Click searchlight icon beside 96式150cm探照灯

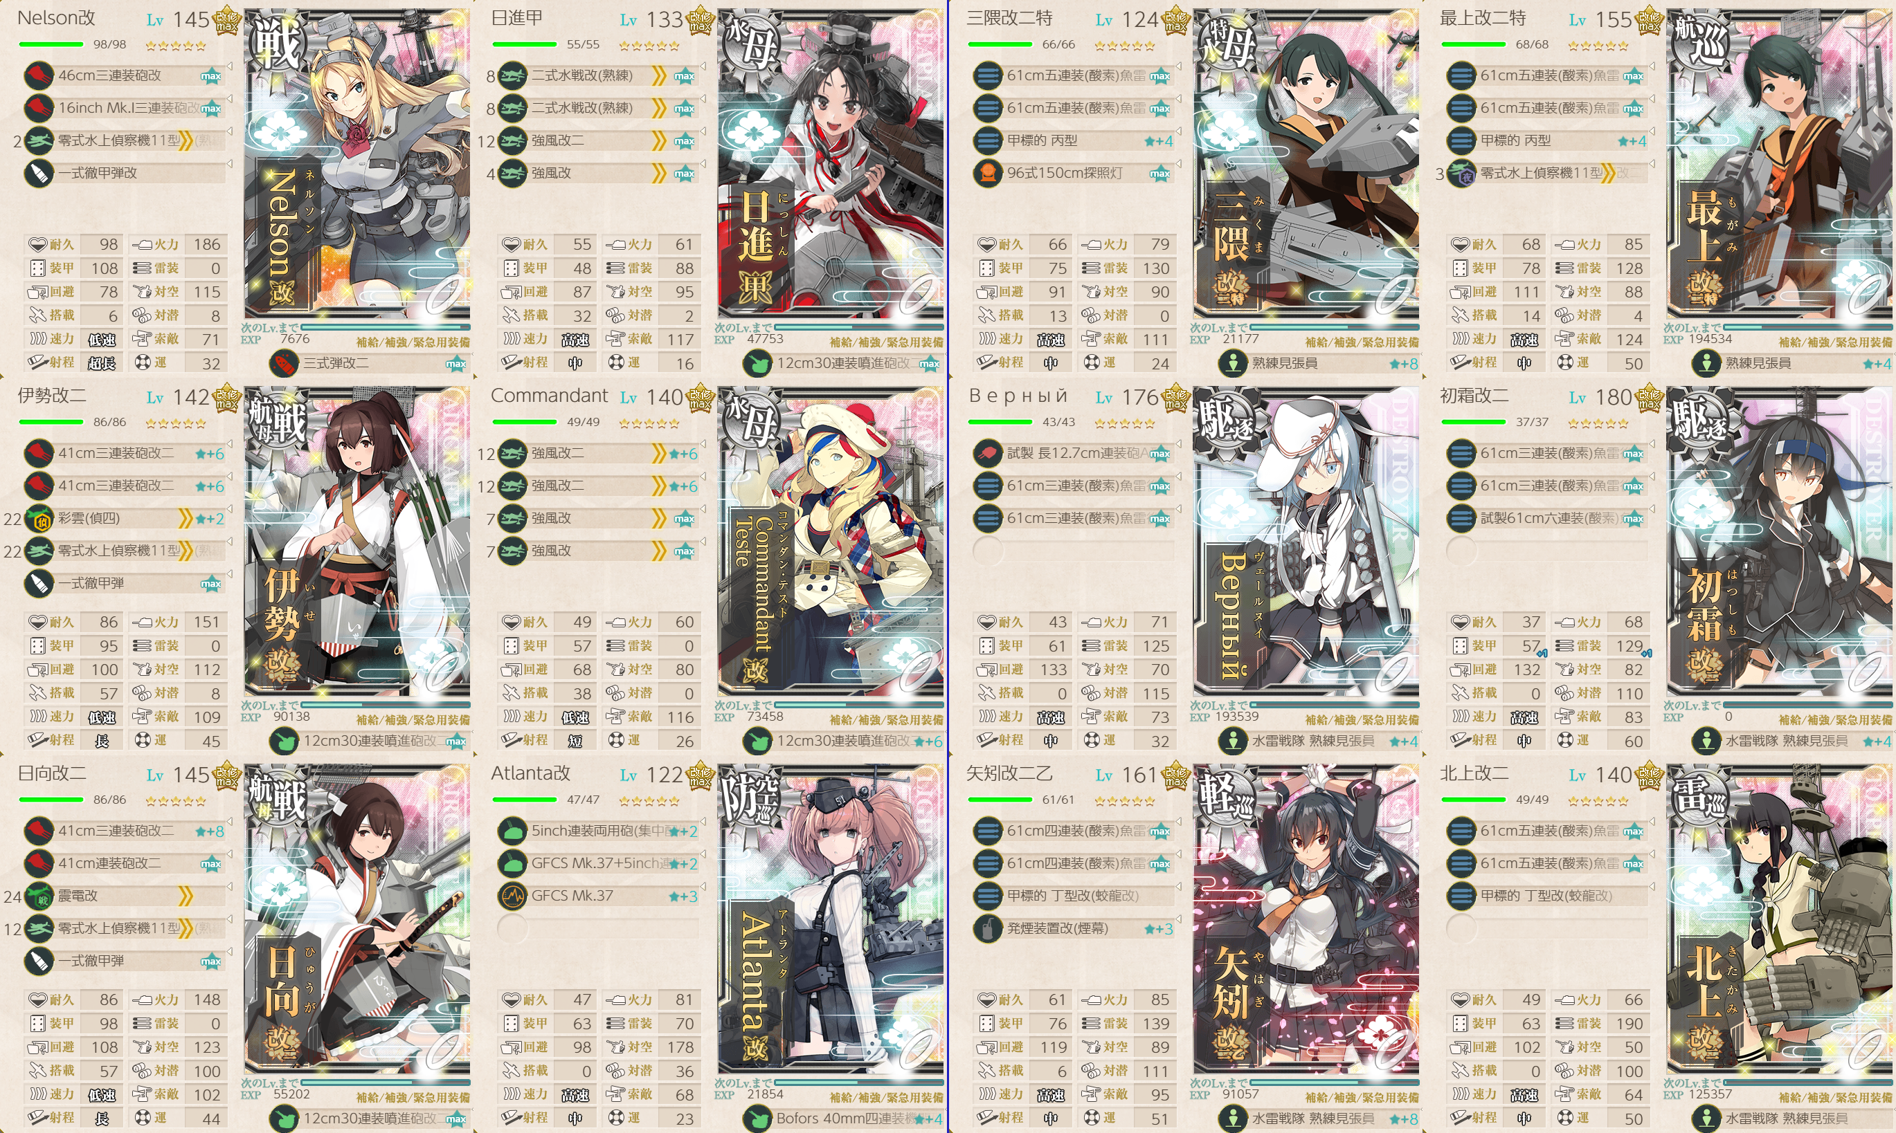pos(988,174)
